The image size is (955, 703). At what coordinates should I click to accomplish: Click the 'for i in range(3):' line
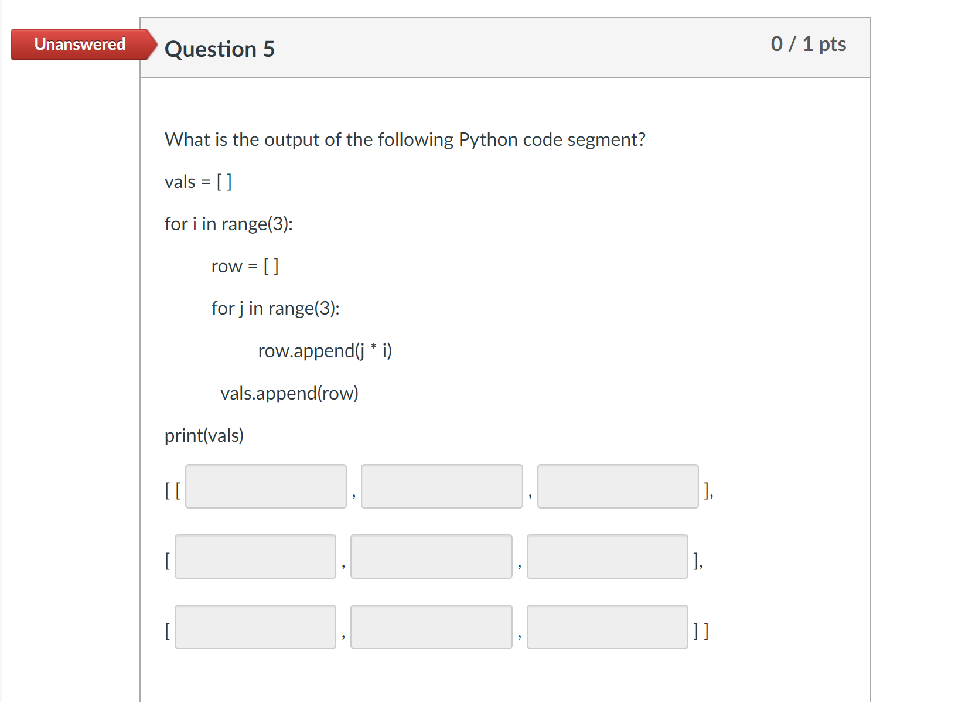tap(228, 224)
